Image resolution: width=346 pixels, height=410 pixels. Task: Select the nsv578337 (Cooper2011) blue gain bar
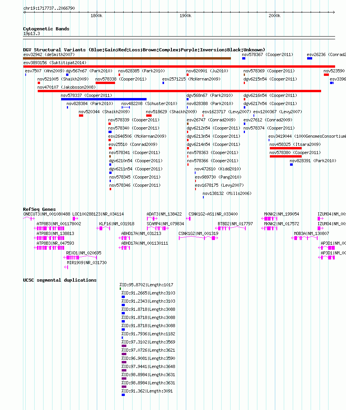[x=104, y=99]
